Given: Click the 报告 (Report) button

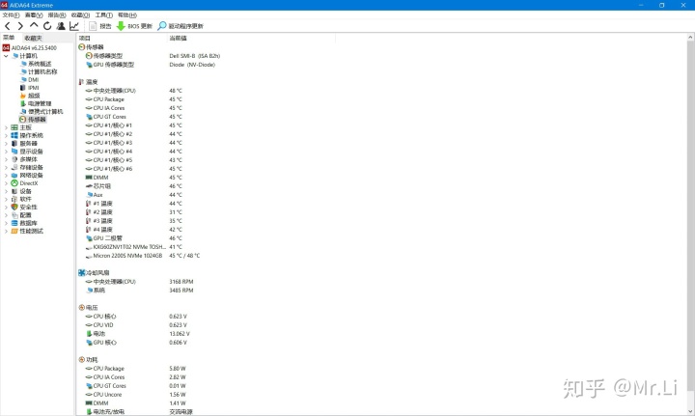Looking at the screenshot, I should [x=100, y=26].
